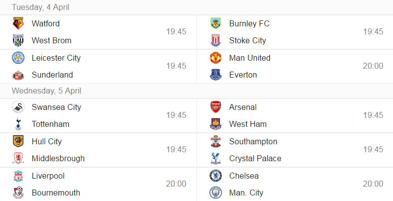Click the Man United club badge
The height and width of the screenshot is (201, 393).
[x=215, y=58]
